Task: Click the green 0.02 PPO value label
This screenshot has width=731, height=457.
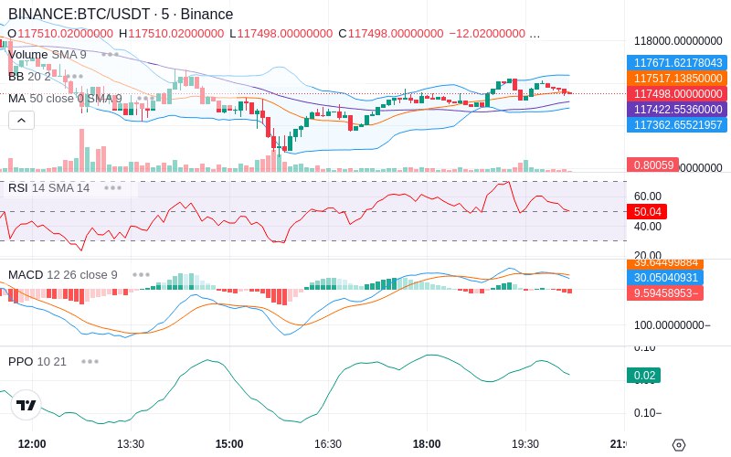Action: click(x=644, y=376)
